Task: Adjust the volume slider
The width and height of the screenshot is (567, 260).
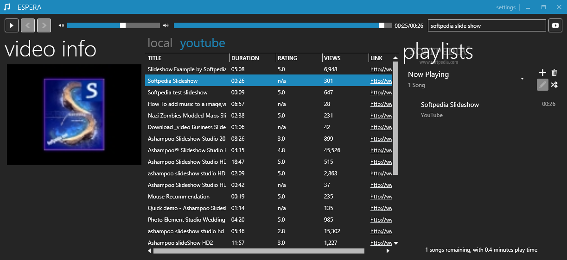Action: tap(114, 25)
